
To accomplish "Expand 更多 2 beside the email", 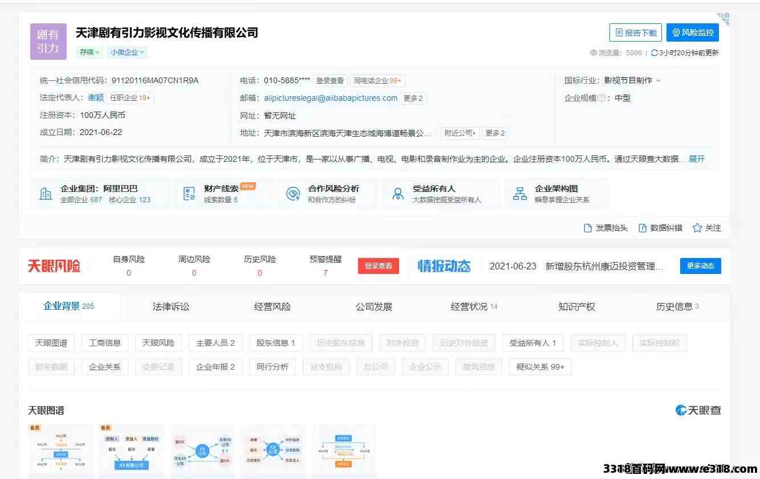I will click(x=413, y=98).
